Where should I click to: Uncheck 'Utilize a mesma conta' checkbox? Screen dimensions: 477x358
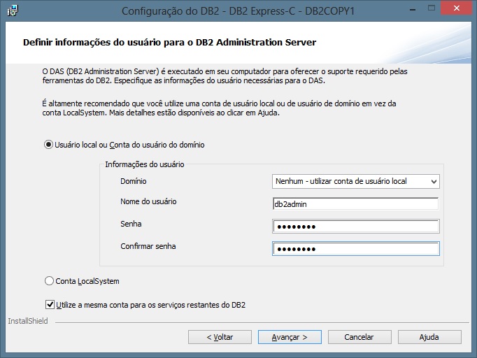50,305
